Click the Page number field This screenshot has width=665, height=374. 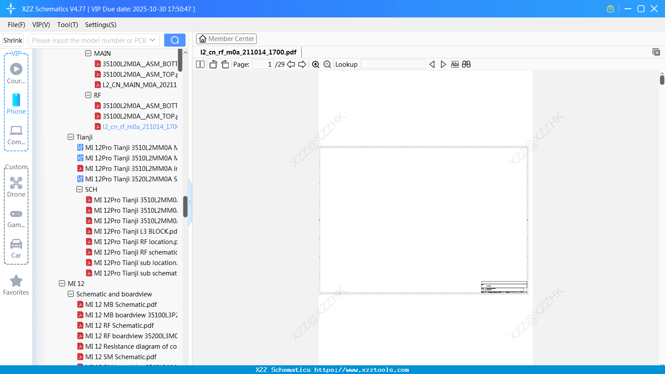tap(263, 65)
